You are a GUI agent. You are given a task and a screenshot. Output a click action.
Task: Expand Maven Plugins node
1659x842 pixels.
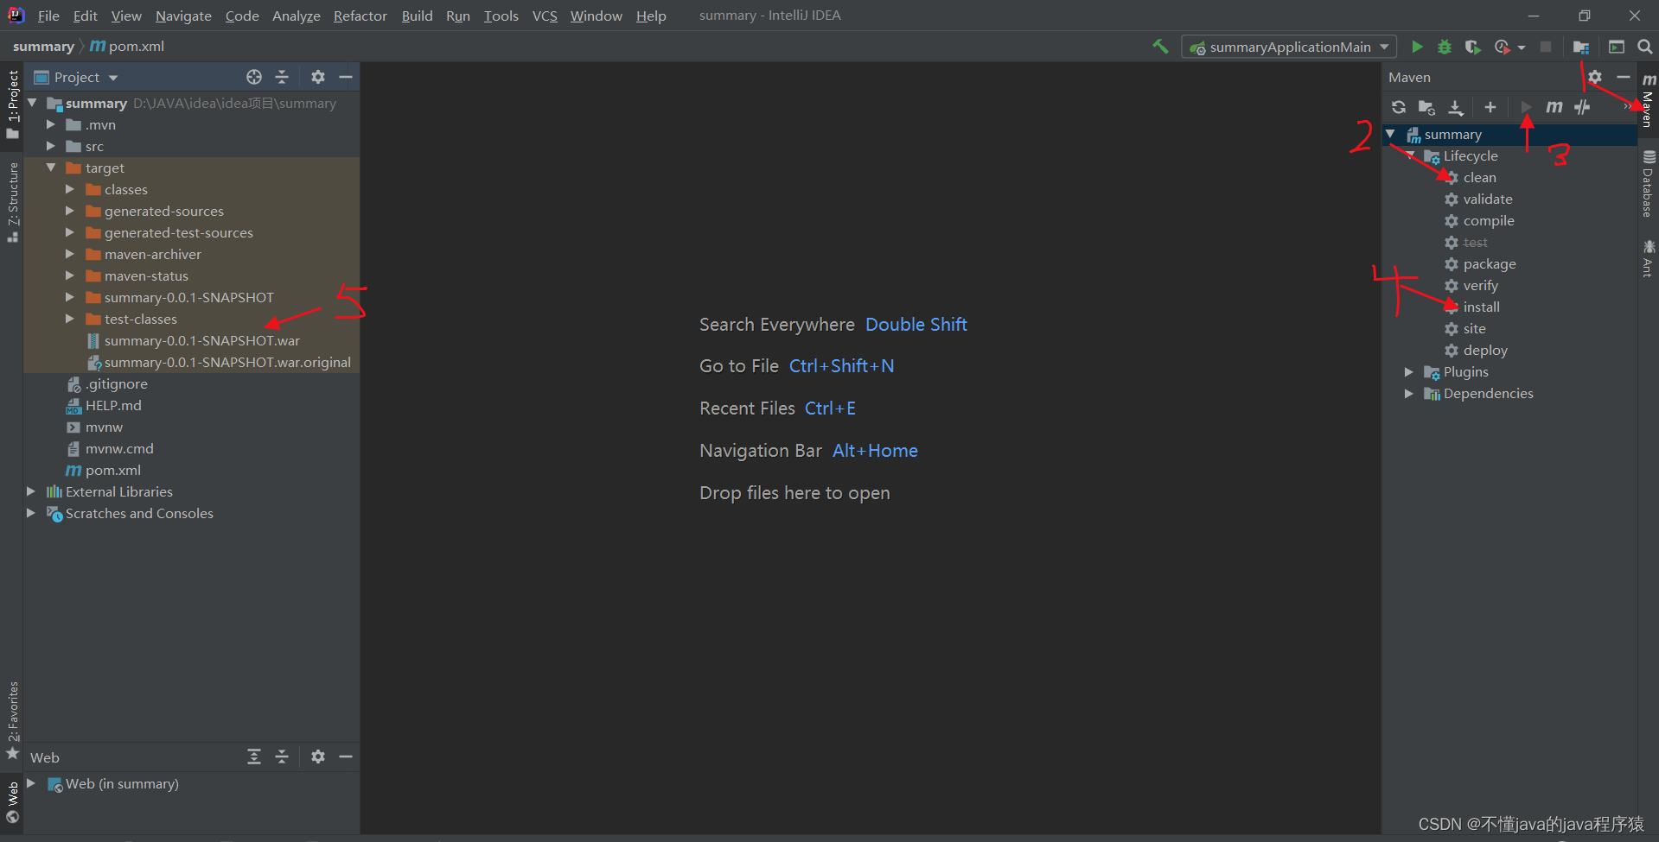pyautogui.click(x=1409, y=371)
